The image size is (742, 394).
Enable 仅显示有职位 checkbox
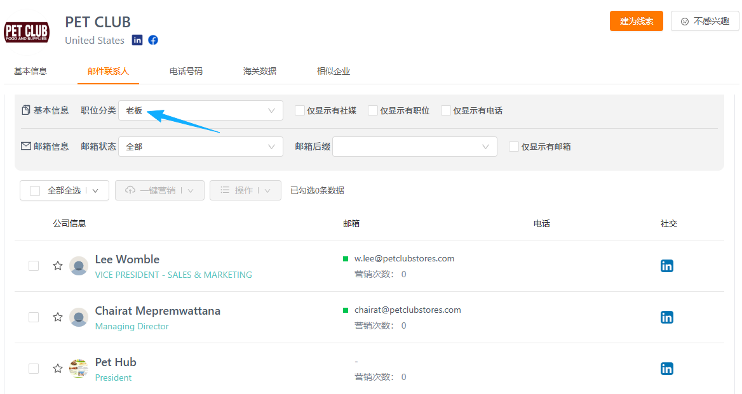(x=373, y=110)
